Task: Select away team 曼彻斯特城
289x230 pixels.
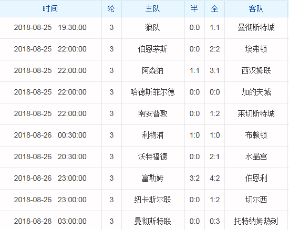Action: [256, 28]
